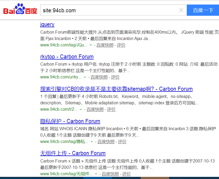
Task: Click the Baidu logo
Action: tap(20, 9)
